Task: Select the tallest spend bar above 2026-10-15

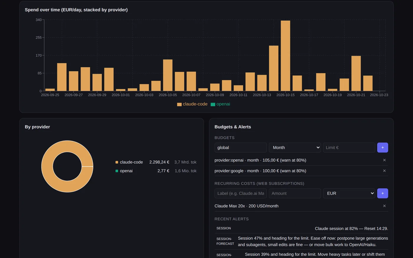Action: click(x=286, y=56)
